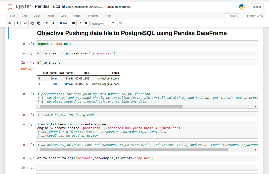Interrupt the kernel with stop icon
The width and height of the screenshot is (269, 174).
coord(73,23)
